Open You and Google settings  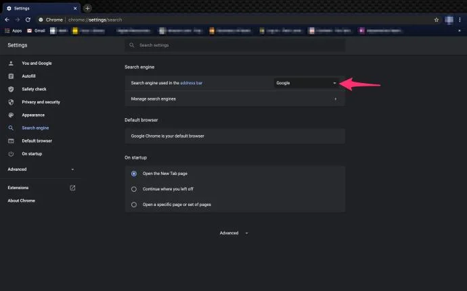[x=37, y=63]
